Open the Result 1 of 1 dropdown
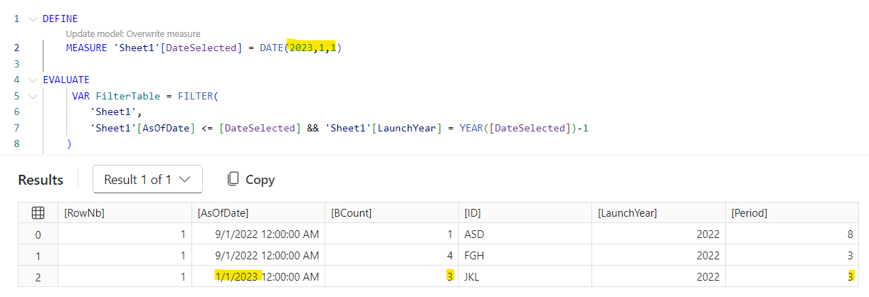This screenshot has width=869, height=297. pos(147,180)
